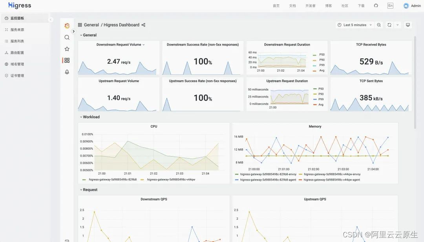Screen dimensions: 424x242
Task: Click the 2.47 req/s value
Action: pos(119,62)
